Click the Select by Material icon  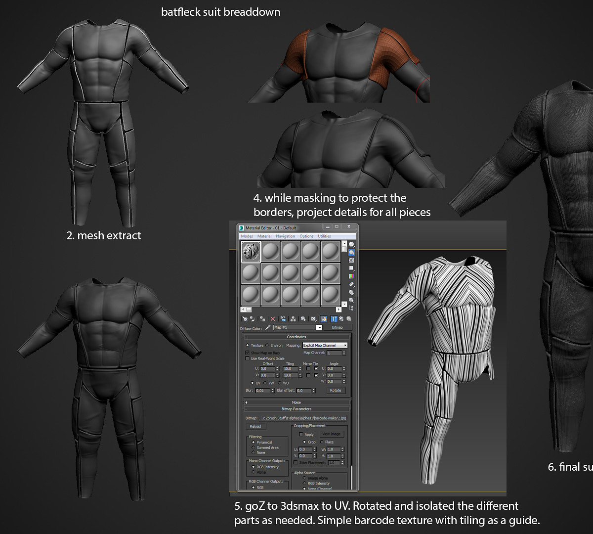coord(351,300)
